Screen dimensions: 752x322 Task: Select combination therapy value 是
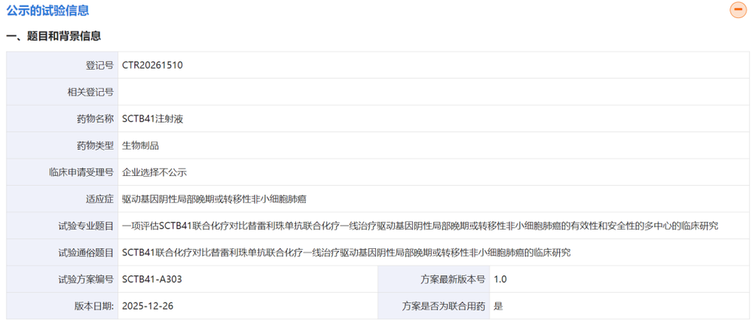[498, 305]
